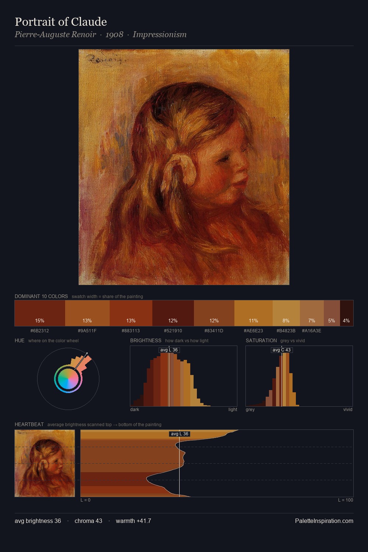Click hex label '#83411D'

point(214,331)
